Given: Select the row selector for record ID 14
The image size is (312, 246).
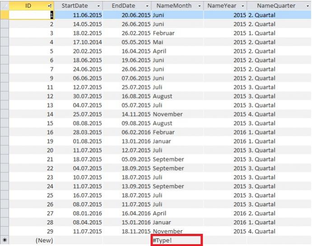Looking at the screenshot, I should (x=5, y=114).
